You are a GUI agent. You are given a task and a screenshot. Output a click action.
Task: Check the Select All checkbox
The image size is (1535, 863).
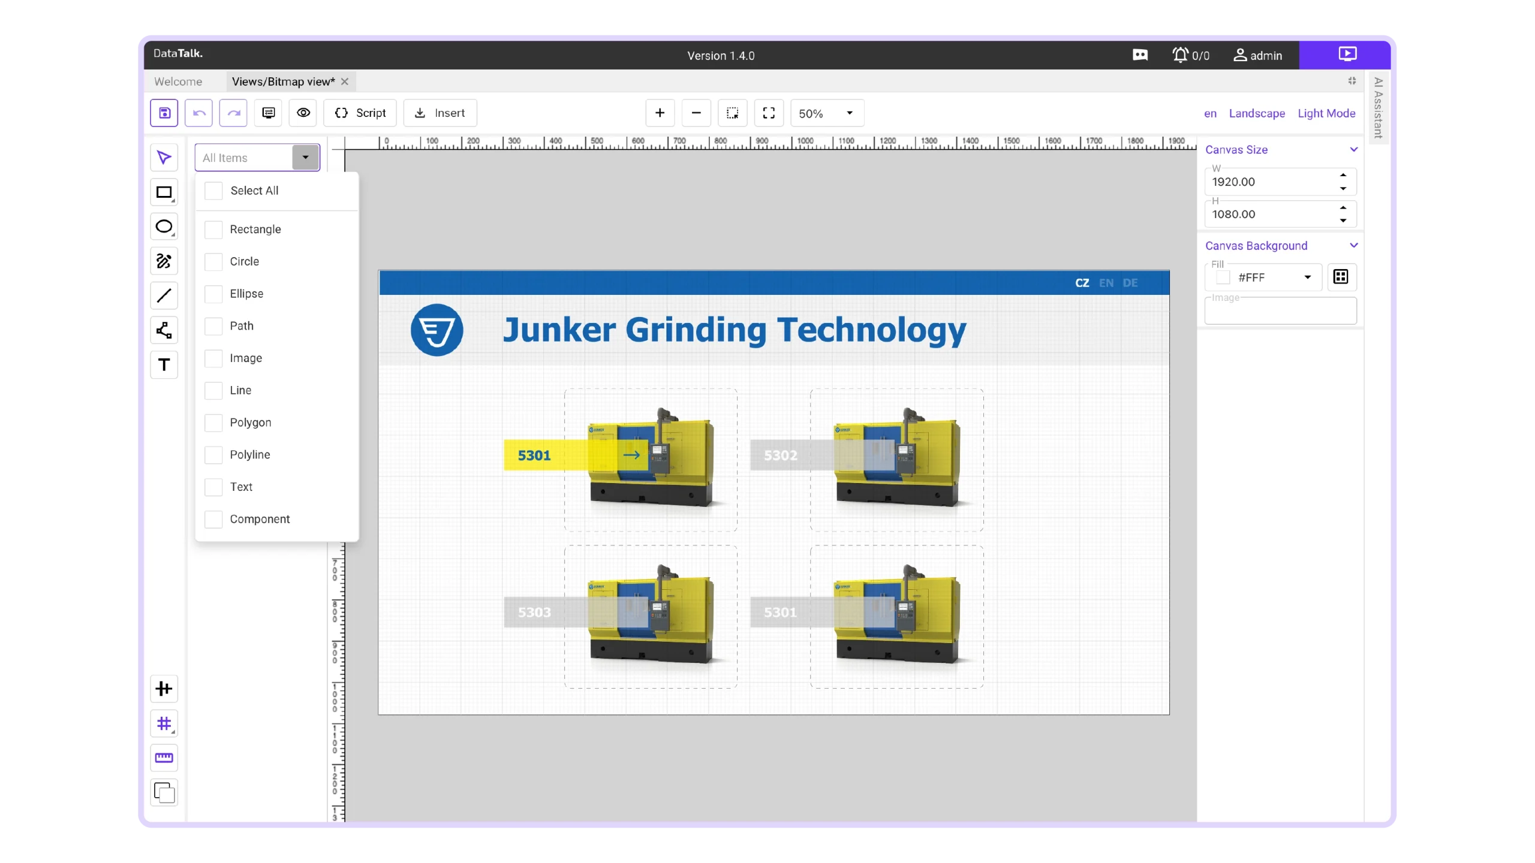tap(213, 191)
